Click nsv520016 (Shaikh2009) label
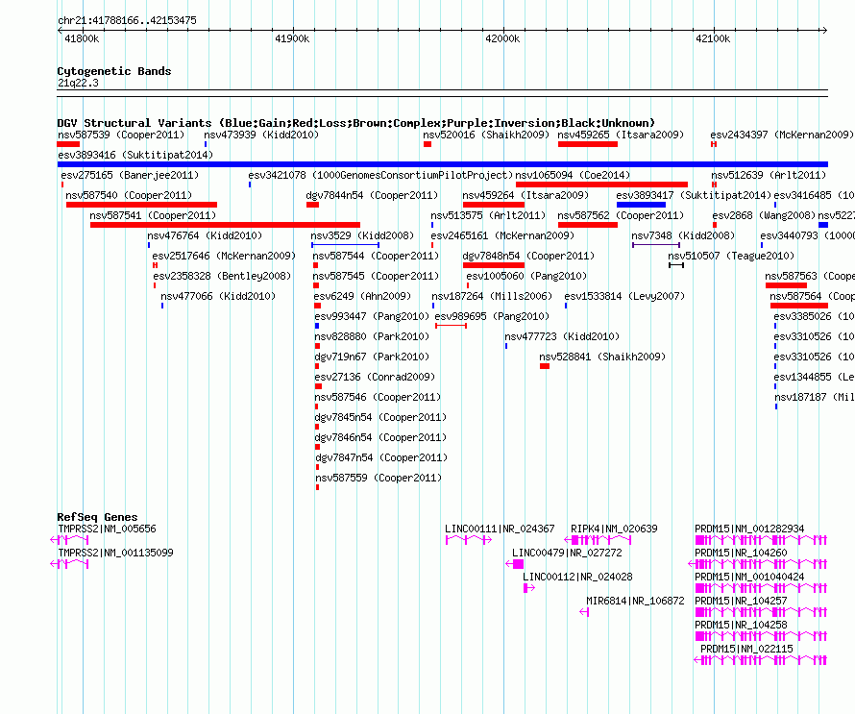This screenshot has width=855, height=714. point(486,135)
